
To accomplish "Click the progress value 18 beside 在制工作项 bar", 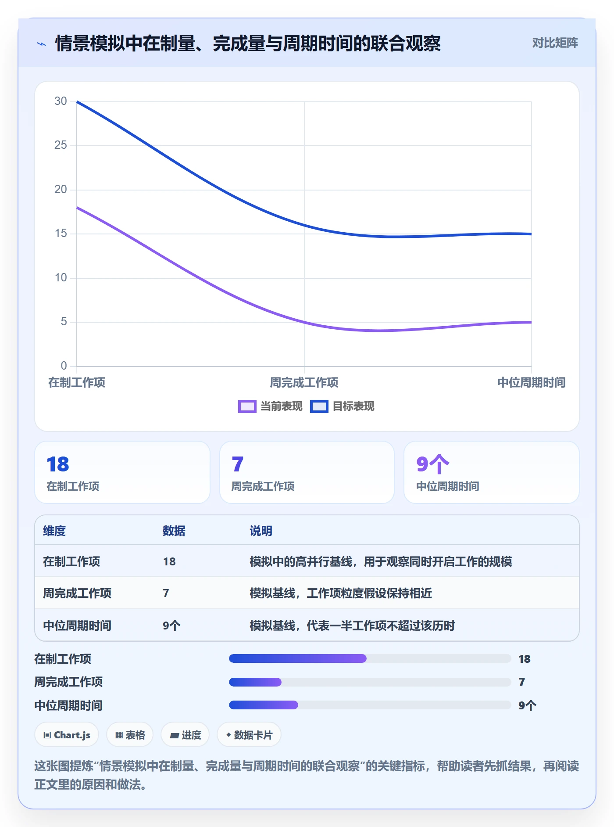I will pos(524,659).
